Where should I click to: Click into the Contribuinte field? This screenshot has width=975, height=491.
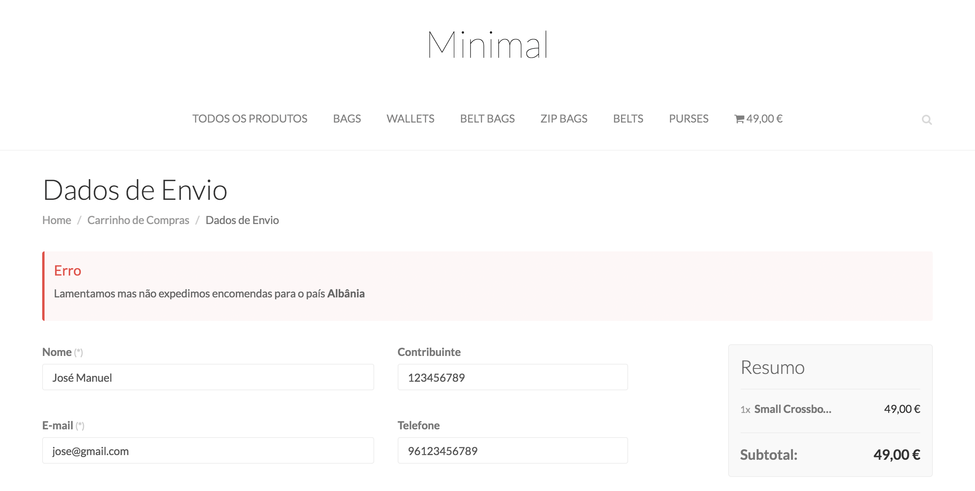pyautogui.click(x=512, y=377)
